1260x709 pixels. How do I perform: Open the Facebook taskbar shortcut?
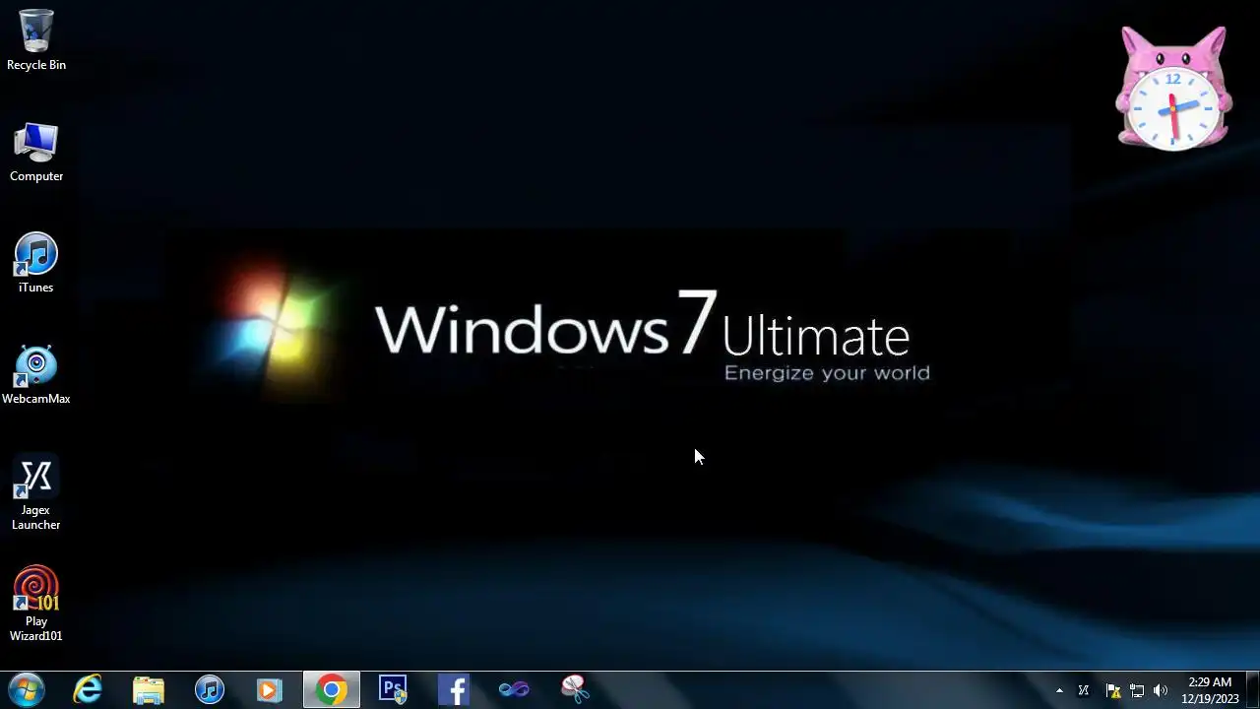pyautogui.click(x=454, y=689)
